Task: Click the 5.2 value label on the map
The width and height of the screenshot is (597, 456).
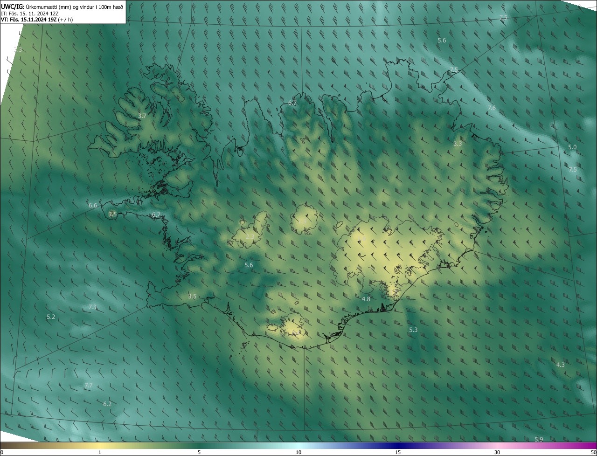Action: 51,317
